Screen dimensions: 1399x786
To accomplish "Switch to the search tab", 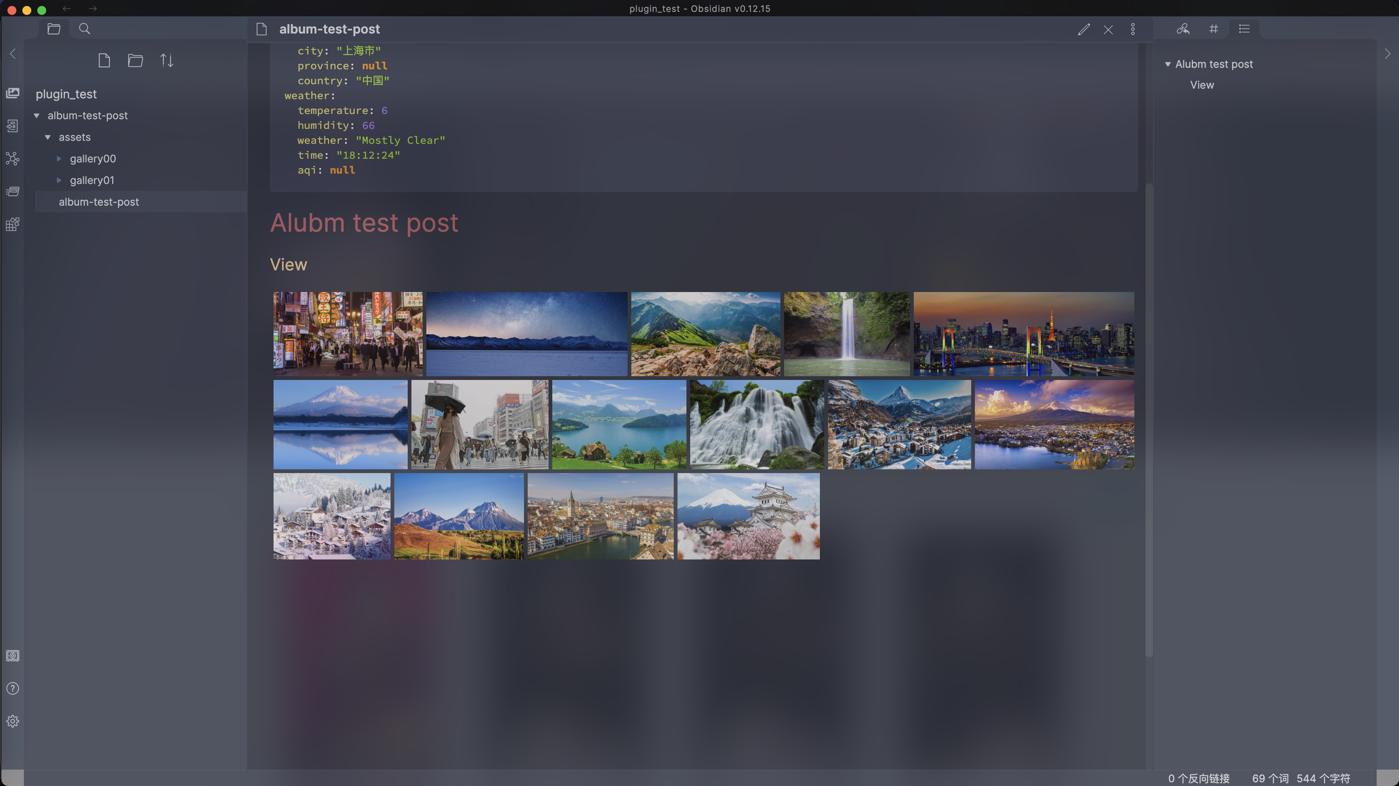I will pyautogui.click(x=84, y=29).
